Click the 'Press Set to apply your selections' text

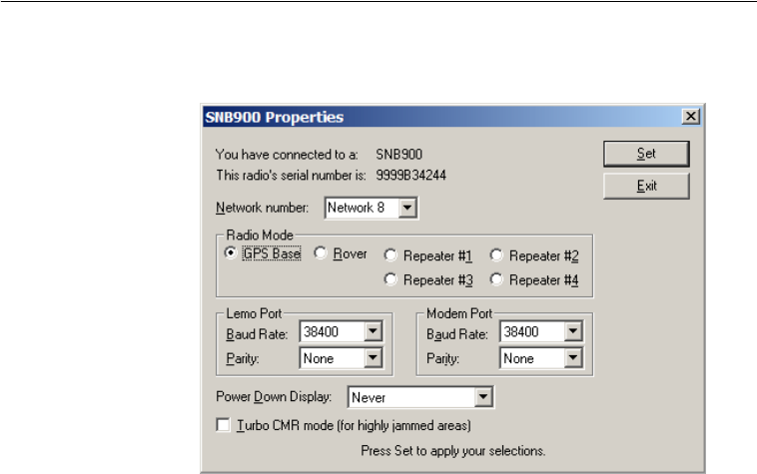tap(452, 451)
